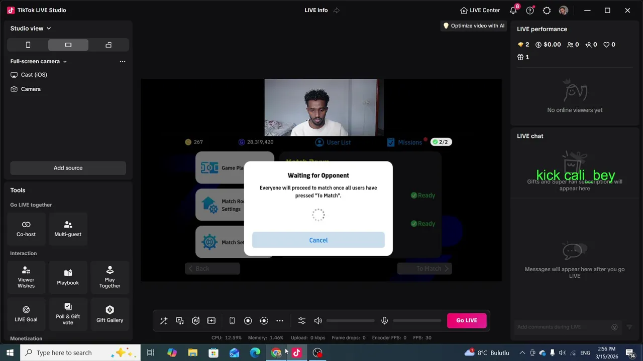Open the settings hexagon icon
This screenshot has width=643, height=361.
(x=547, y=10)
